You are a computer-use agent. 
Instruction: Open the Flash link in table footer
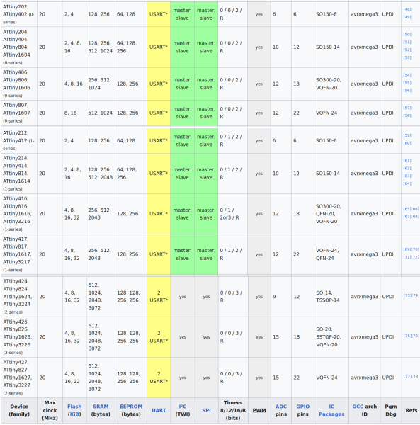pyautogui.click(x=74, y=407)
